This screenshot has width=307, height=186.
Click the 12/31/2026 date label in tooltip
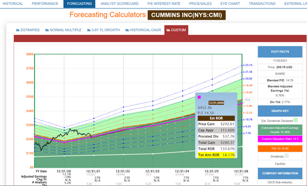point(216,103)
